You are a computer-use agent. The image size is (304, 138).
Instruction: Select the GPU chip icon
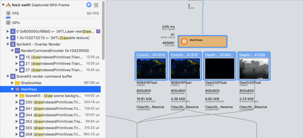[x=8, y=23]
